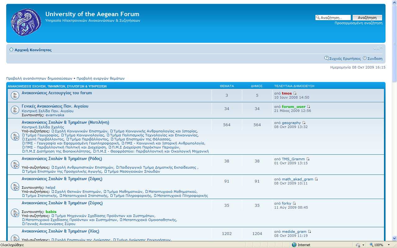The width and height of the screenshot is (397, 248).
Task: Open Προβολή ενεργών θεμάτων link
Action: click(100, 78)
